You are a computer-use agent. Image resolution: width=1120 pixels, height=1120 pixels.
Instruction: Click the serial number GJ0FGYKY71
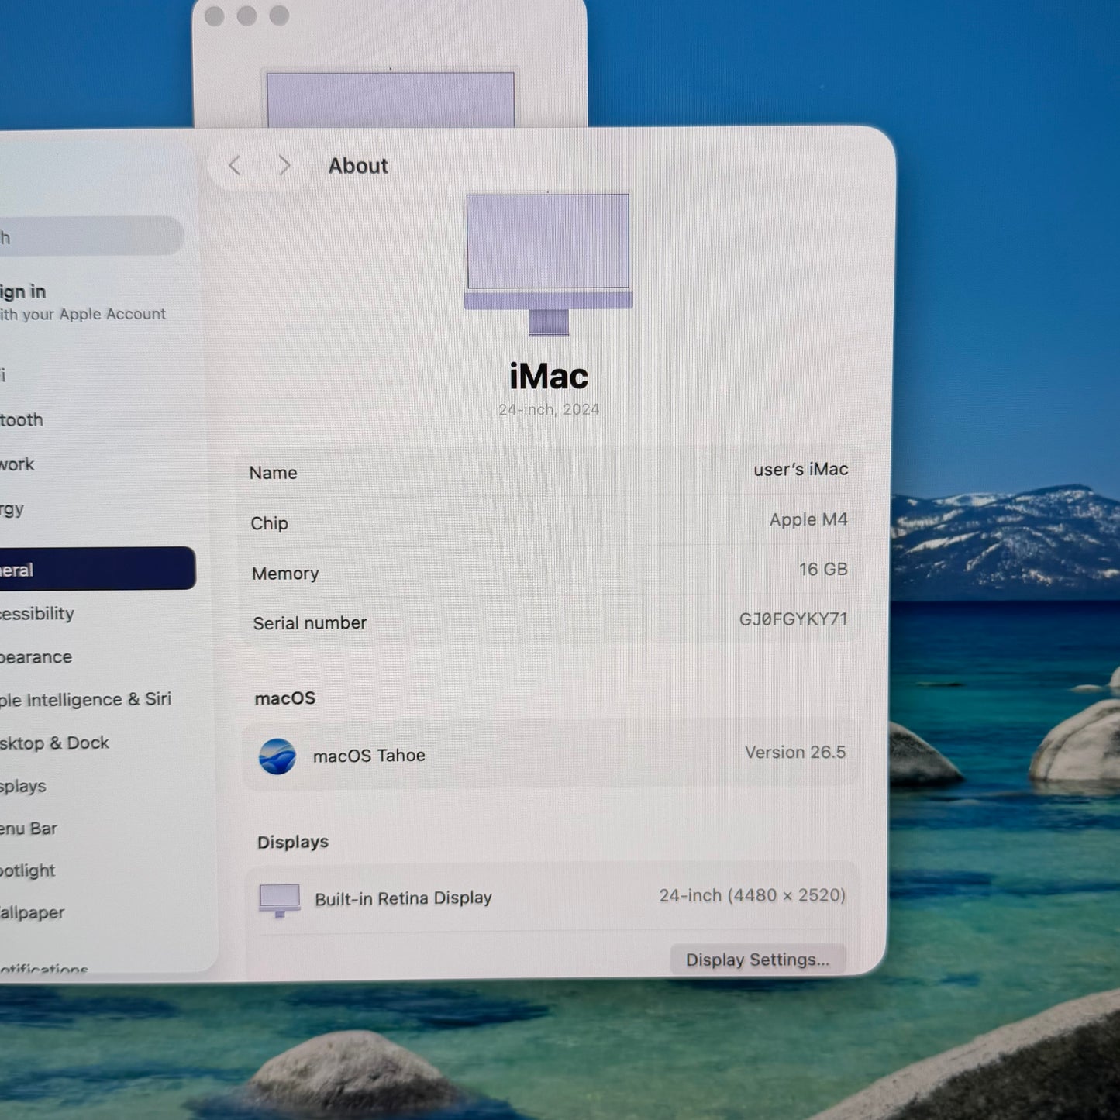click(793, 619)
